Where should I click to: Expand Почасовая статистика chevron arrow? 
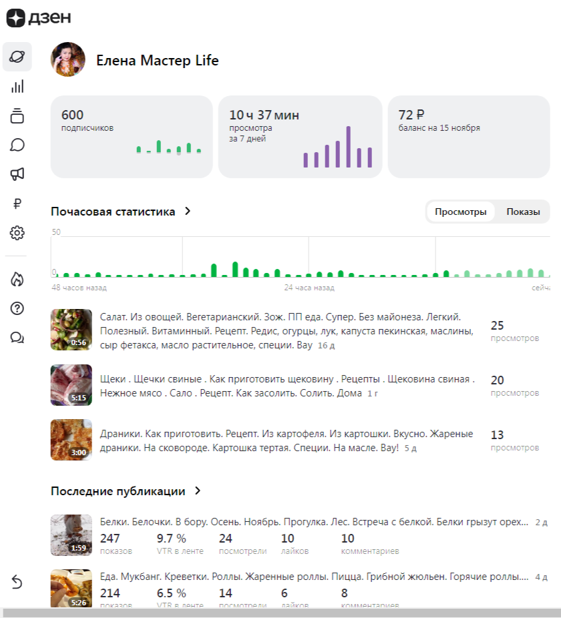[188, 212]
